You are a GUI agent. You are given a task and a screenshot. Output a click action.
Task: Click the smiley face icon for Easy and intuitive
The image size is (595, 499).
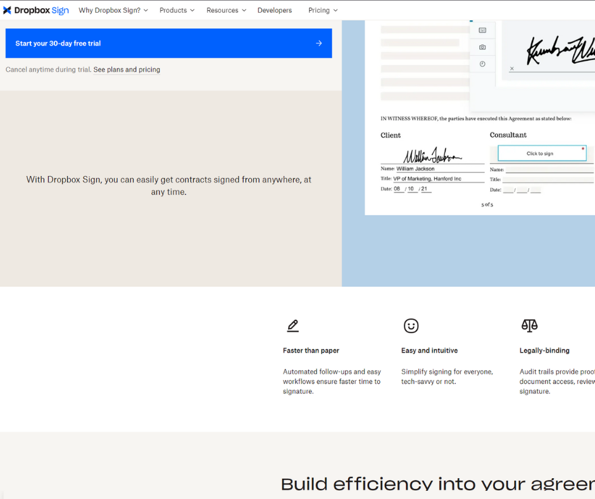(411, 326)
